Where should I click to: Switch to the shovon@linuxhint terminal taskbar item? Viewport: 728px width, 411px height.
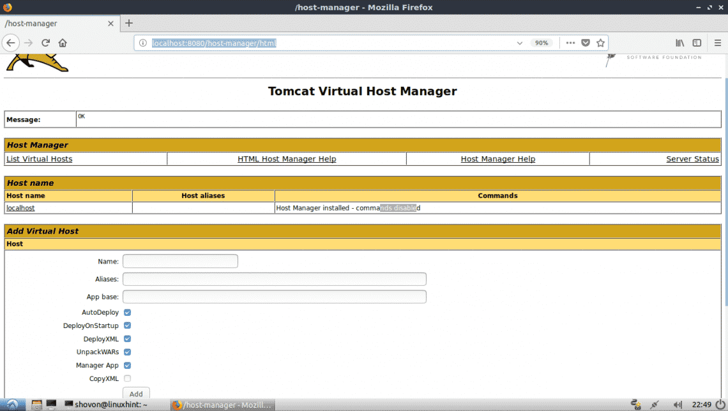pyautogui.click(x=106, y=405)
